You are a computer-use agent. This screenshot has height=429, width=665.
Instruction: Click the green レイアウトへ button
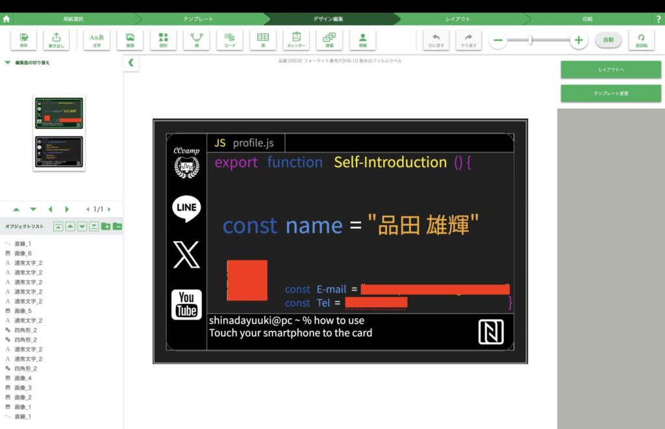tap(610, 69)
